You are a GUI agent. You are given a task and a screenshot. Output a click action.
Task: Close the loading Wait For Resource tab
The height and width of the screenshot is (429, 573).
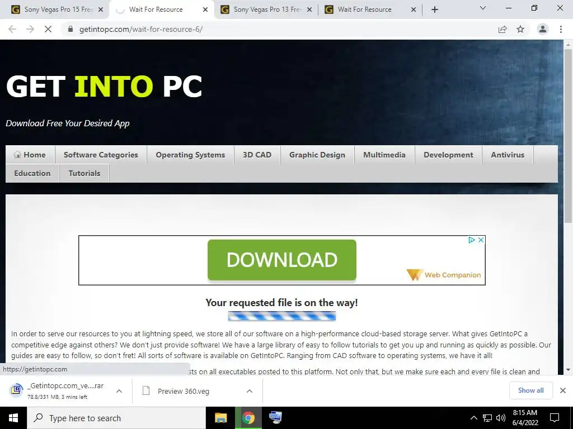[205, 9]
